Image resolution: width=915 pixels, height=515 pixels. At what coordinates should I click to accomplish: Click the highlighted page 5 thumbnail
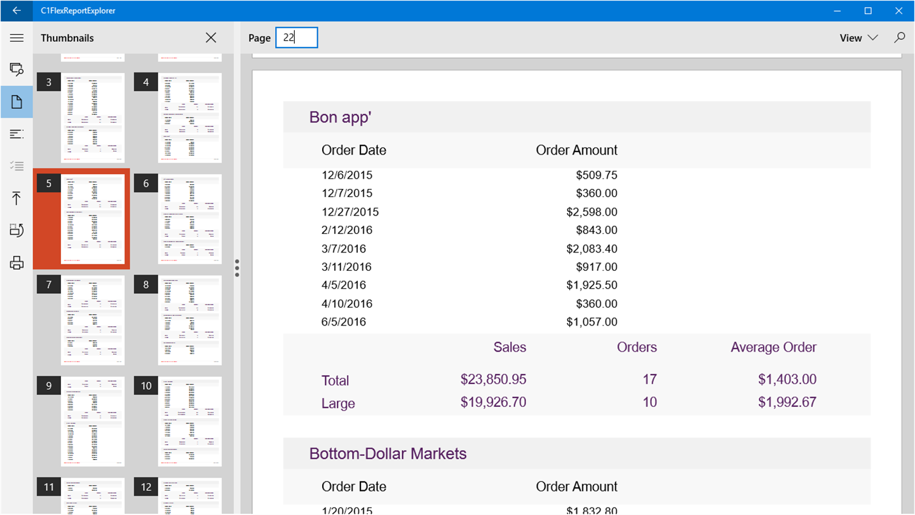click(92, 219)
